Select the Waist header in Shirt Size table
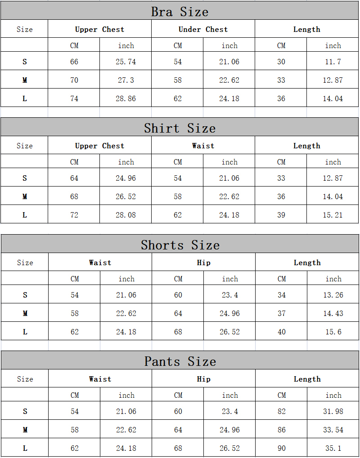 coord(203,145)
